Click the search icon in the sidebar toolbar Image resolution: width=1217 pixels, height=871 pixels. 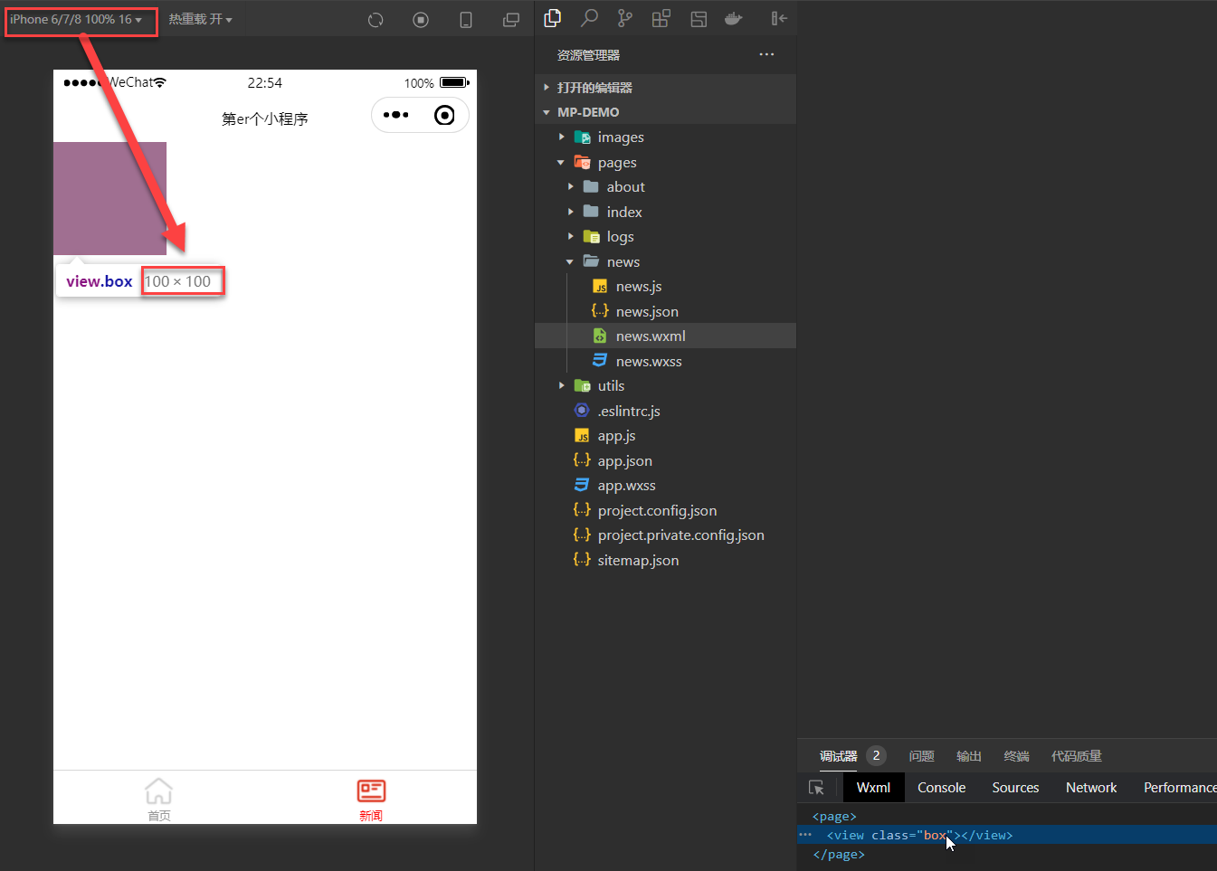589,18
